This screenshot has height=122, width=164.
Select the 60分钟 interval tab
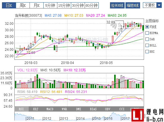pos(92,5)
